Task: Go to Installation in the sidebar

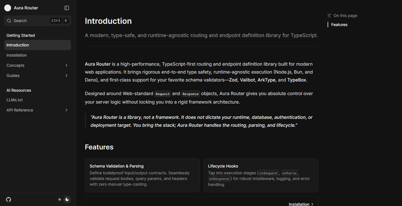Action: (38, 55)
